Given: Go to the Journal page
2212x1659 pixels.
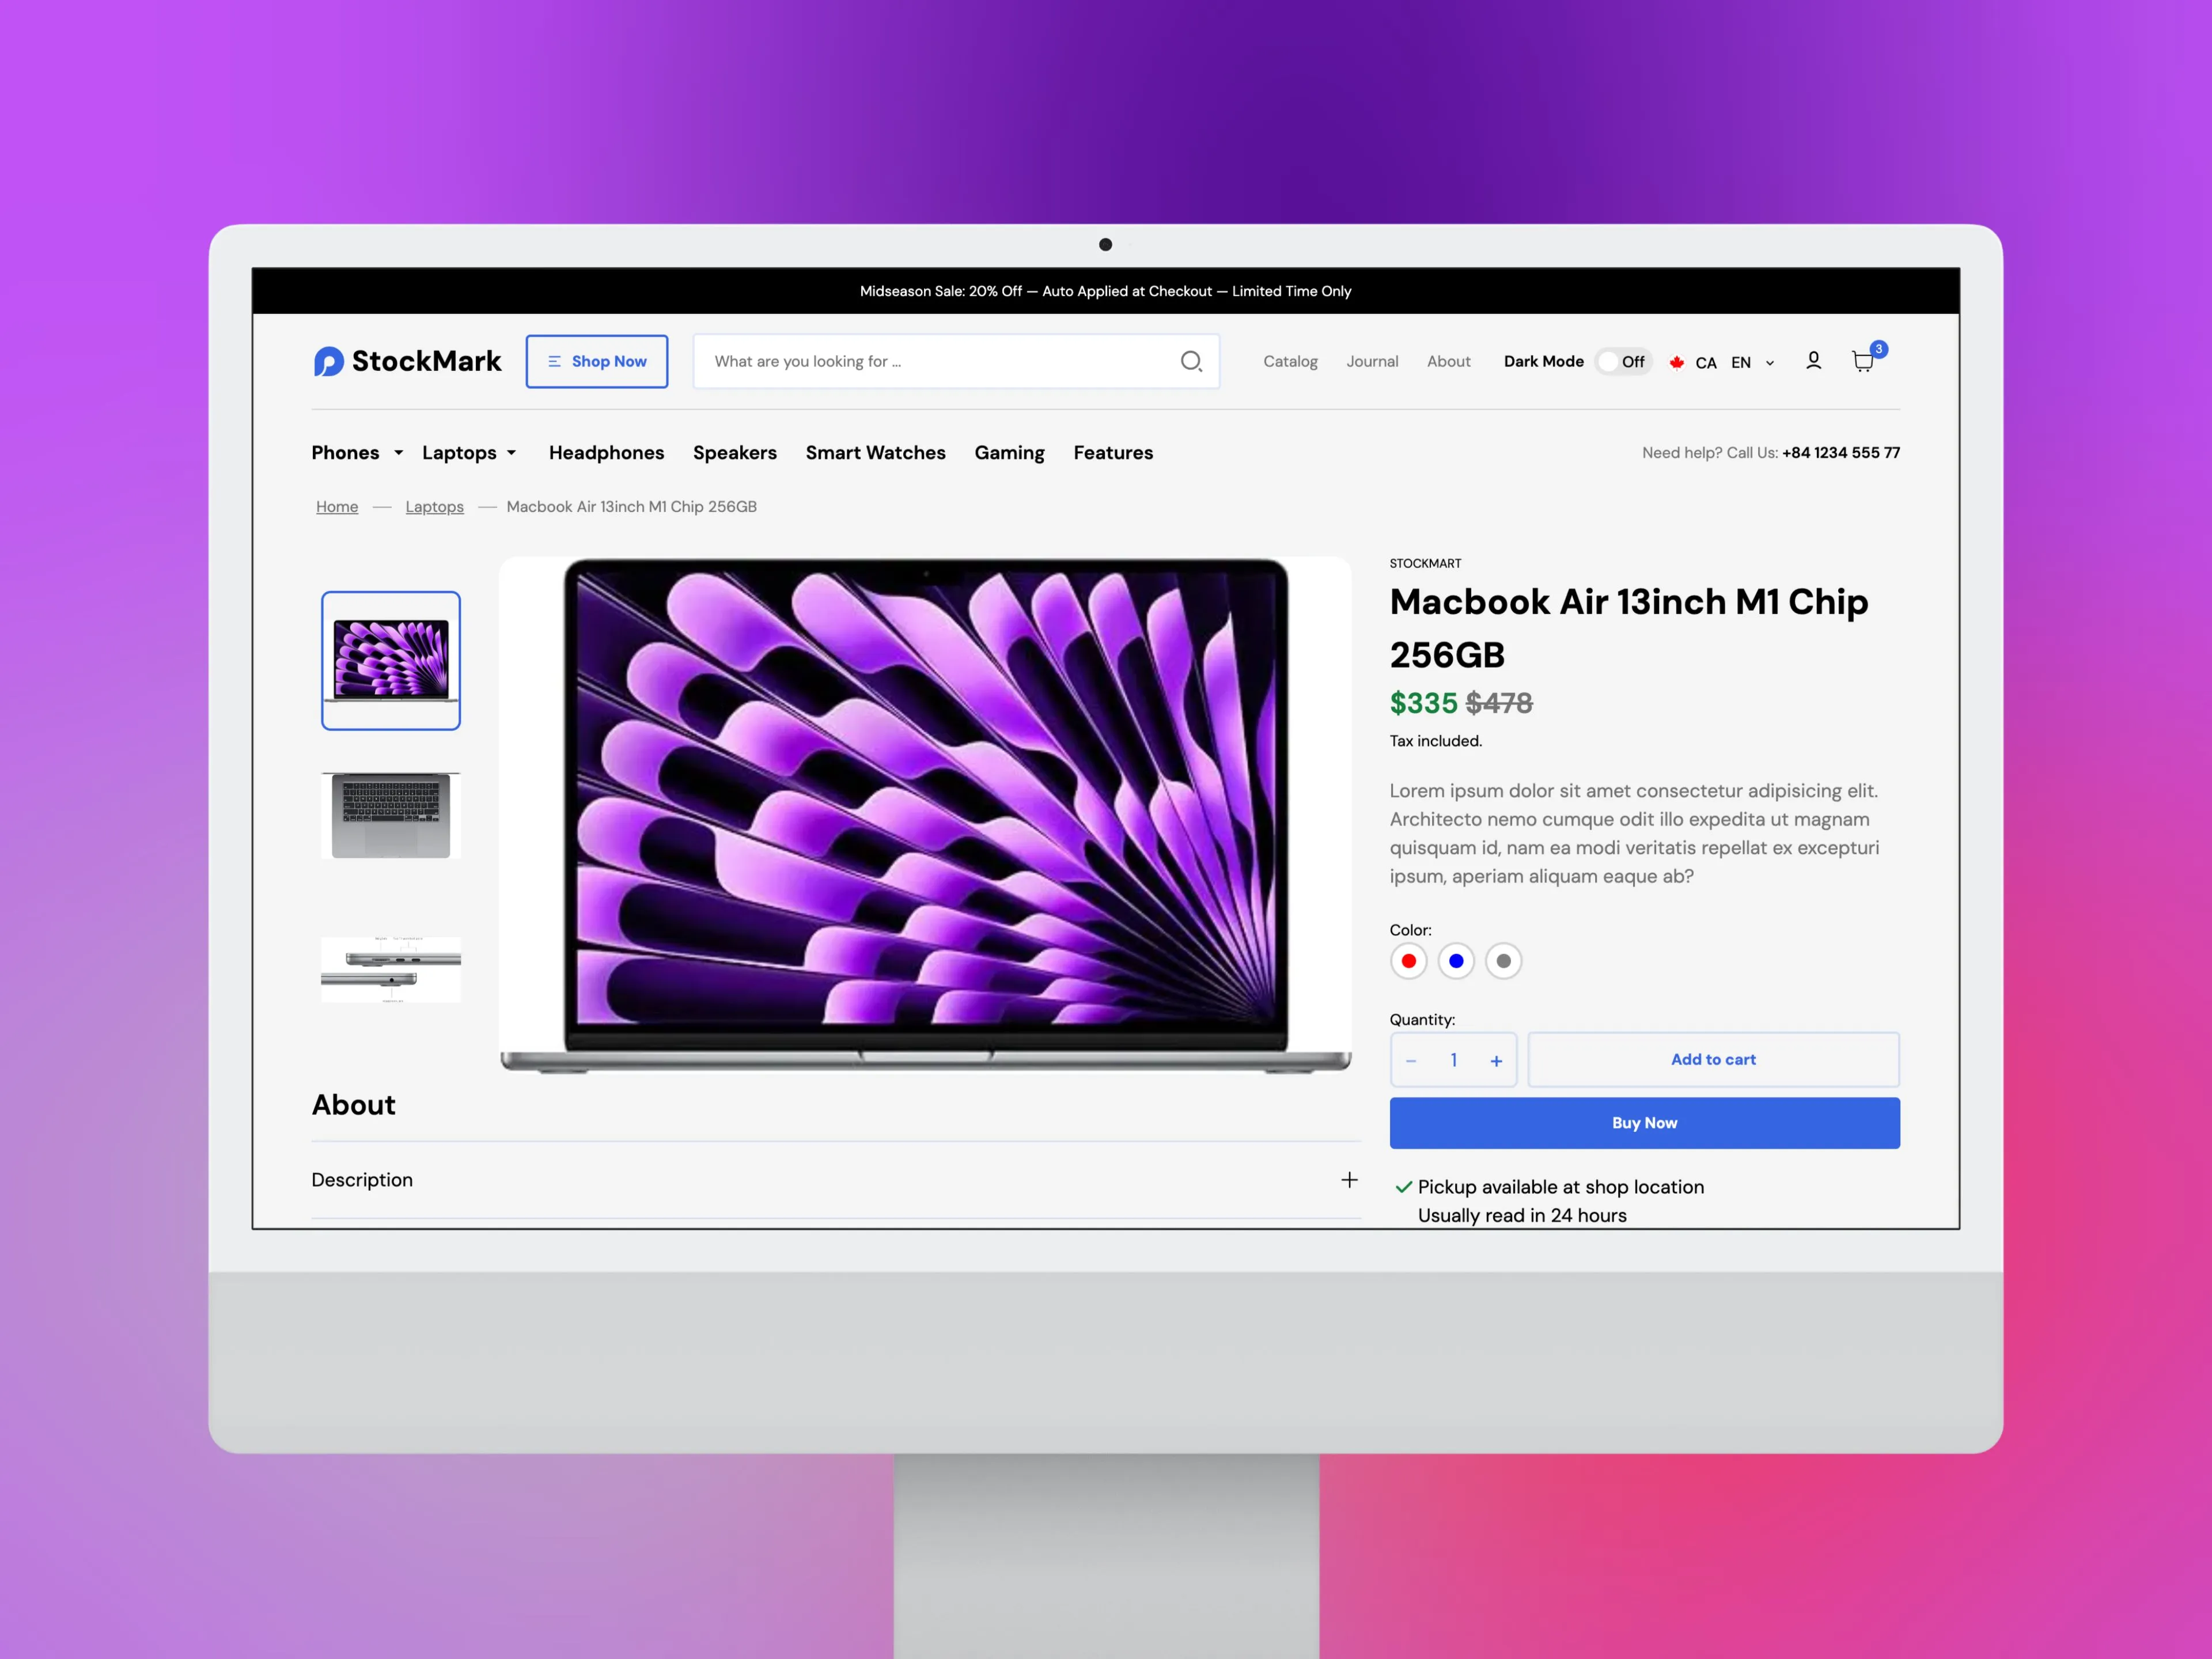Looking at the screenshot, I should pos(1372,361).
